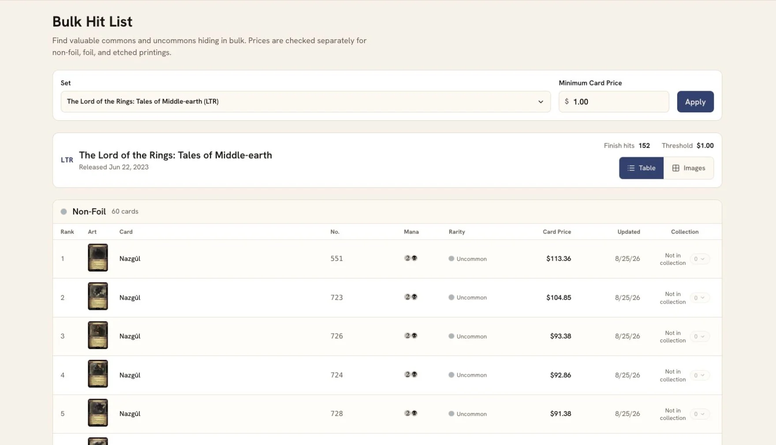This screenshot has width=776, height=445.
Task: Click the $104.85 card price
Action: point(559,297)
